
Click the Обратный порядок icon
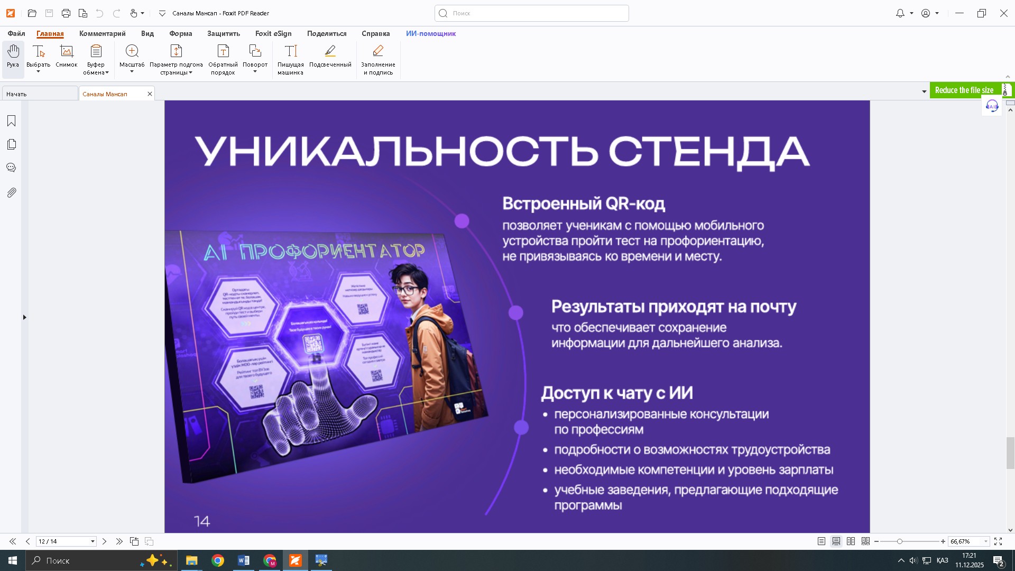coord(223,51)
